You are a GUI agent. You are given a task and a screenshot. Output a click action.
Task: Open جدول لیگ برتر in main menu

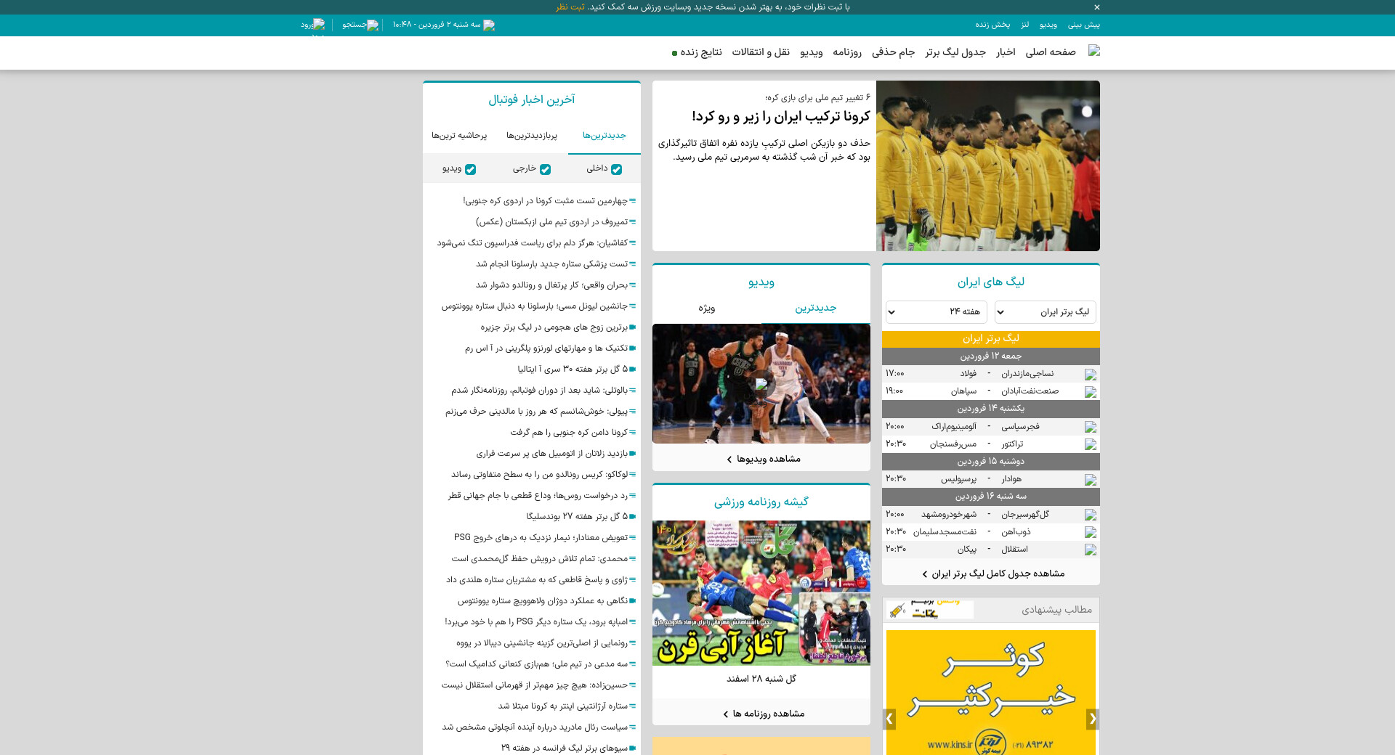[955, 52]
